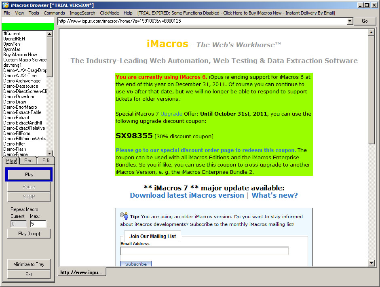
Task: Open the Commands menu
Action: tap(54, 13)
